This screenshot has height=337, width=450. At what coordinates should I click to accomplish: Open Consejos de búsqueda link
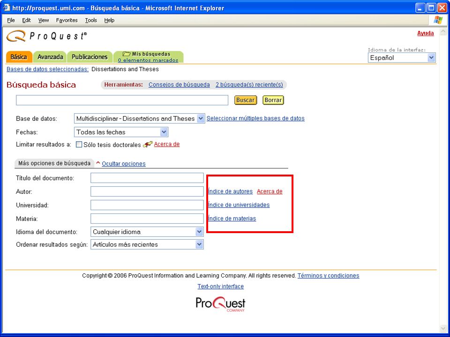tap(179, 85)
